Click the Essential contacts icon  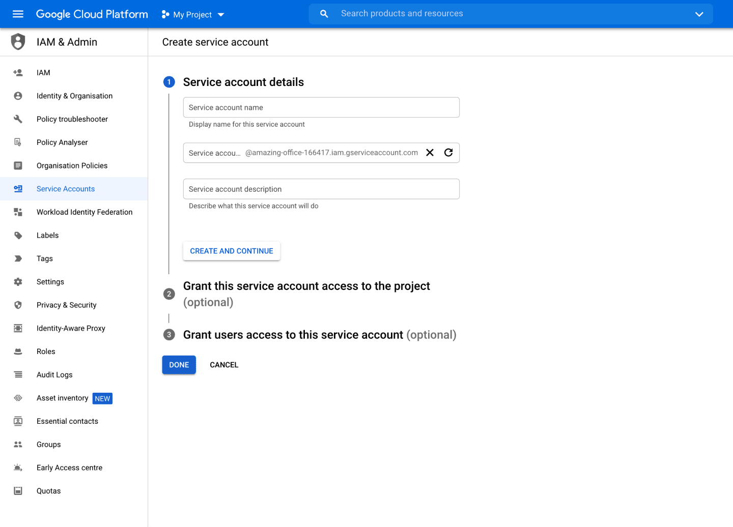[18, 421]
